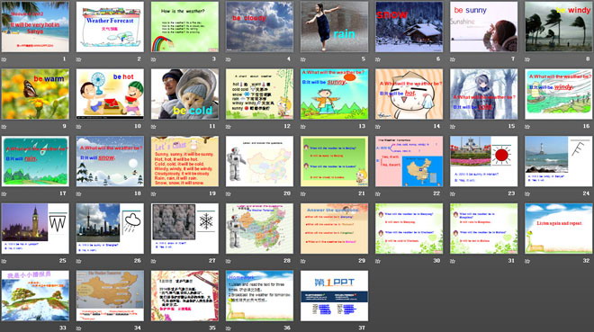The height and width of the screenshot is (332, 594).
Task: Click the animation star beneath slide 13
Action: point(303,127)
